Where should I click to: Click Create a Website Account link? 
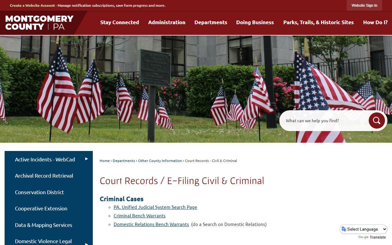pos(32,6)
